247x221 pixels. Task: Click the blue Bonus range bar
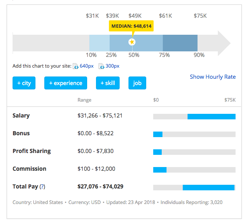click(x=158, y=135)
